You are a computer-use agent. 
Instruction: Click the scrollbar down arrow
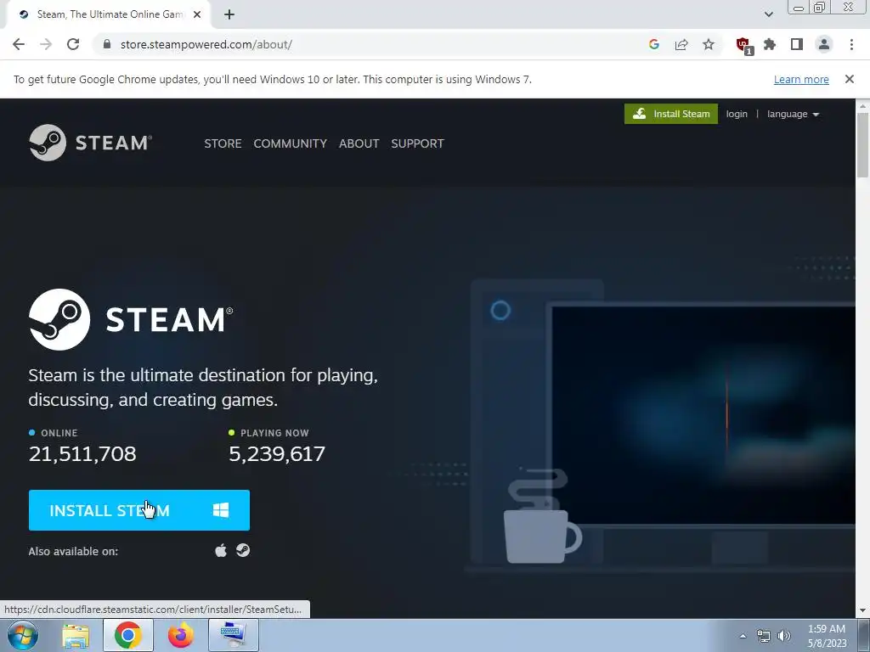[x=862, y=610]
